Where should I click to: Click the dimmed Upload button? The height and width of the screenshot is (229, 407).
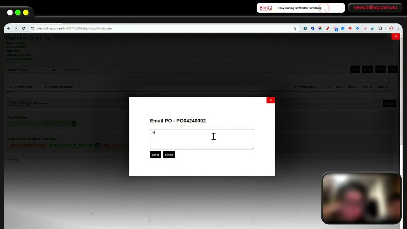tap(389, 103)
